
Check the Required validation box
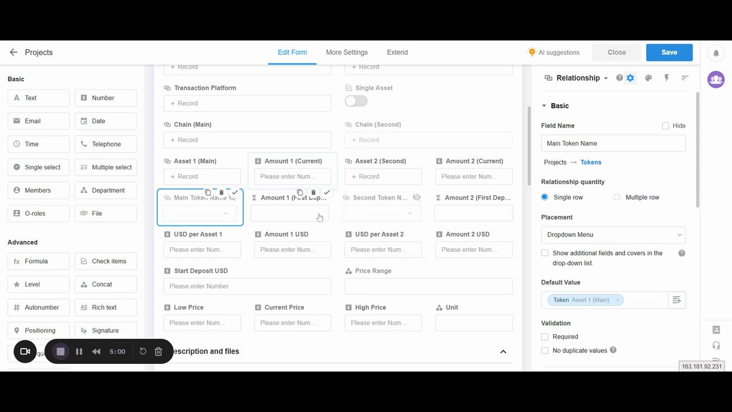(x=544, y=336)
